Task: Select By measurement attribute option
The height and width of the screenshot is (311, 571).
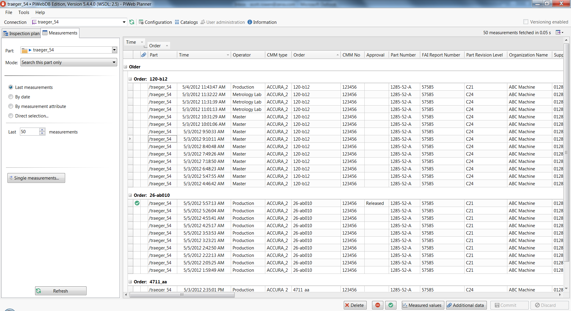Action: tap(11, 106)
